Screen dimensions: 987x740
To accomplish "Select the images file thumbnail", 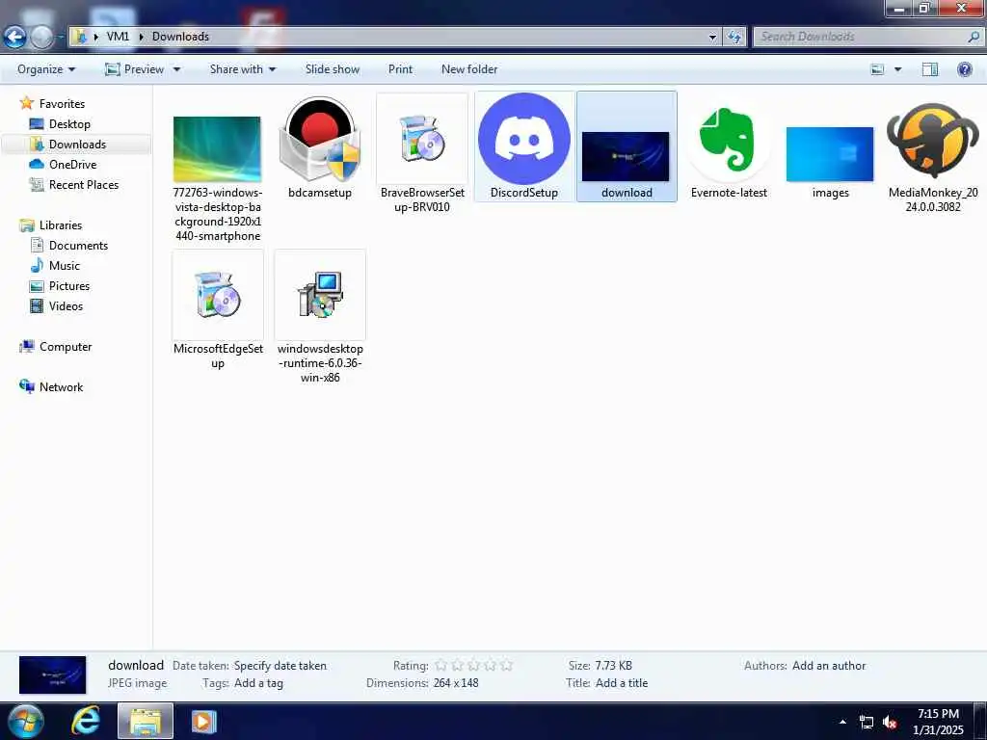I will pos(830,154).
